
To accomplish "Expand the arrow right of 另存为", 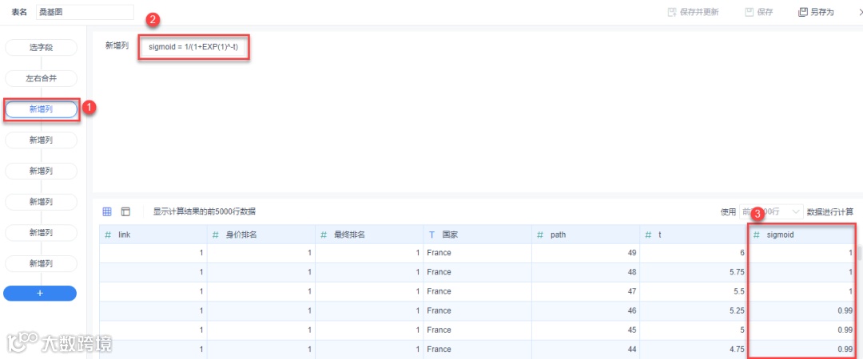I will (x=861, y=12).
